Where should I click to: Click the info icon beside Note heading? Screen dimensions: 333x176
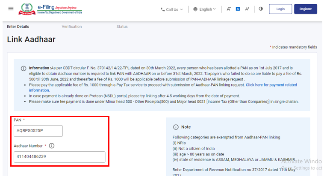click(175, 127)
